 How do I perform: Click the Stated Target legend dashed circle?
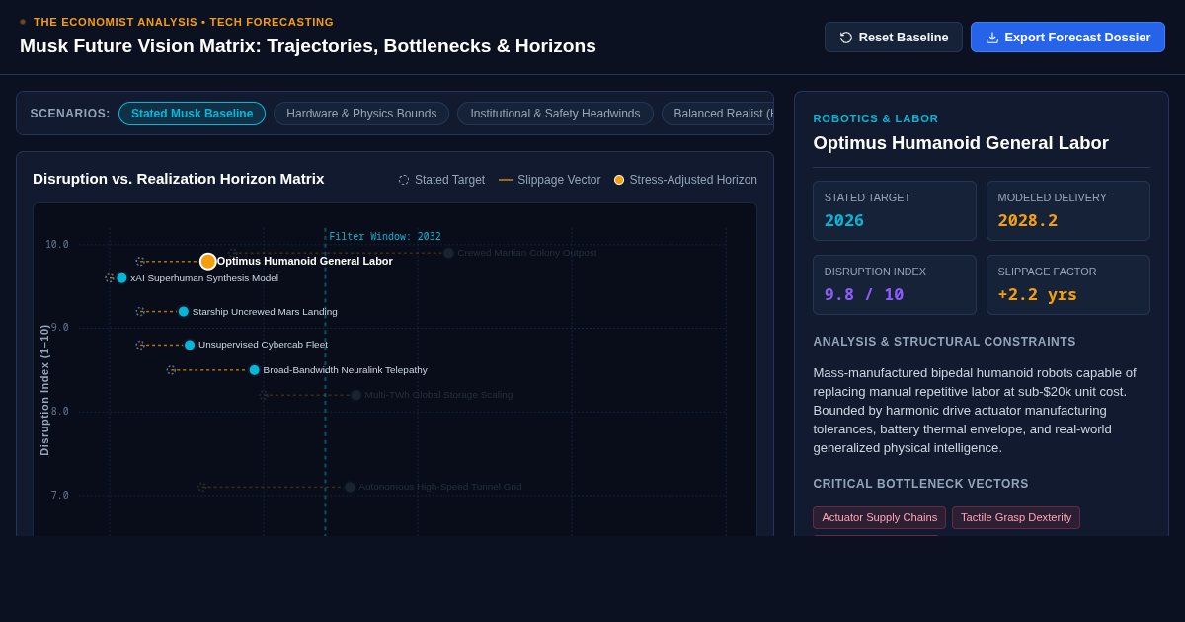pos(404,180)
